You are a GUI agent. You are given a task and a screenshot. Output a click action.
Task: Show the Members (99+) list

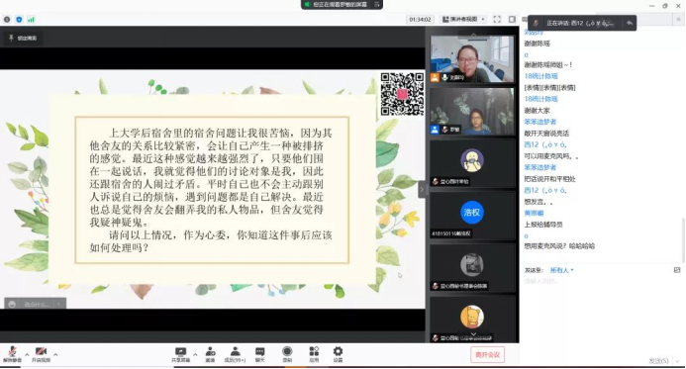(235, 354)
